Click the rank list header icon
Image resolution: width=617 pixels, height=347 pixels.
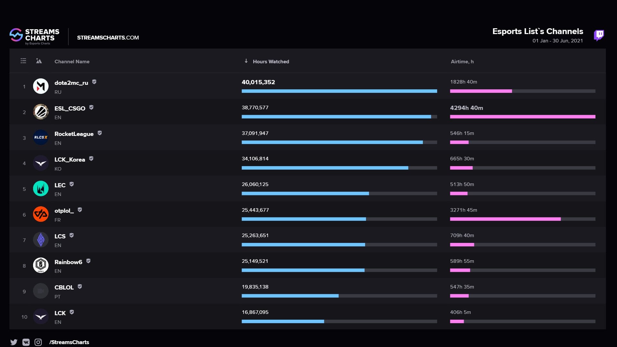(x=23, y=61)
